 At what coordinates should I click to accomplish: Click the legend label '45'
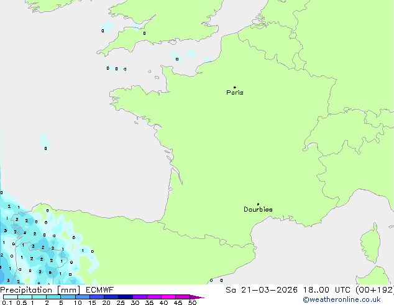pyautogui.click(x=178, y=303)
